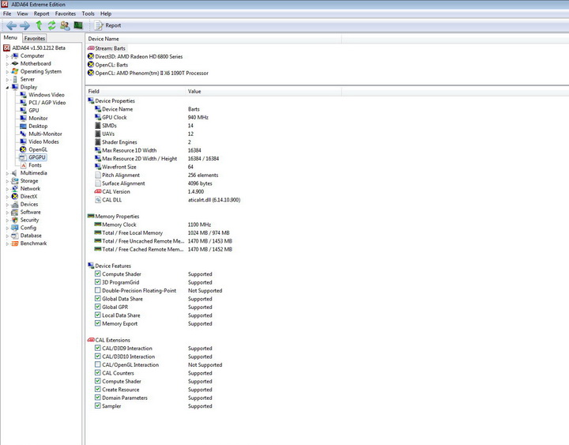569x445 pixels.
Task: Select the GPU icon in Display tree
Action: (23, 111)
